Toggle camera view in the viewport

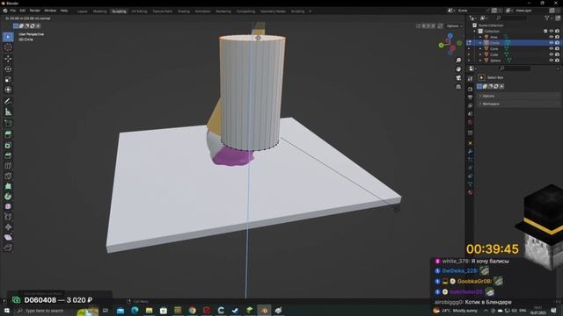[458, 78]
